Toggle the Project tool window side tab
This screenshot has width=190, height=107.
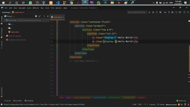1,20
